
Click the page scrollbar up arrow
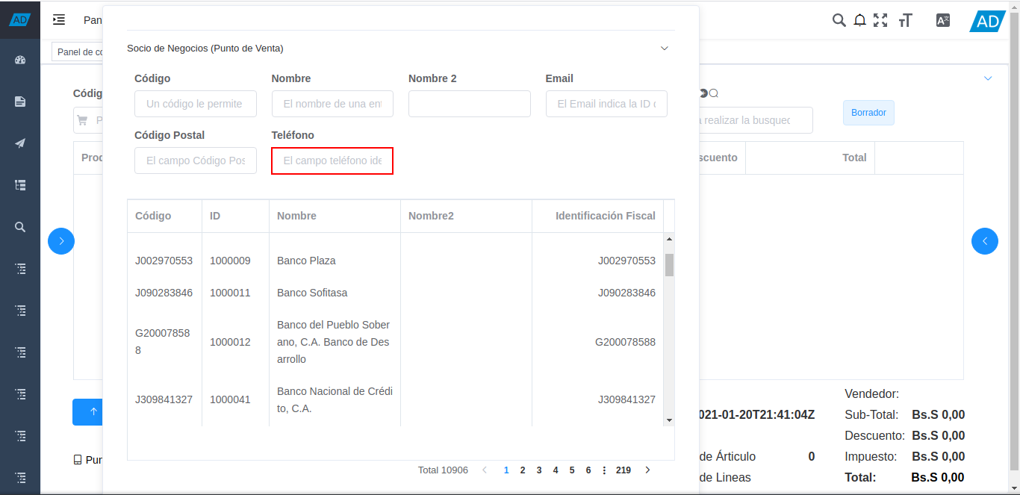click(1014, 6)
